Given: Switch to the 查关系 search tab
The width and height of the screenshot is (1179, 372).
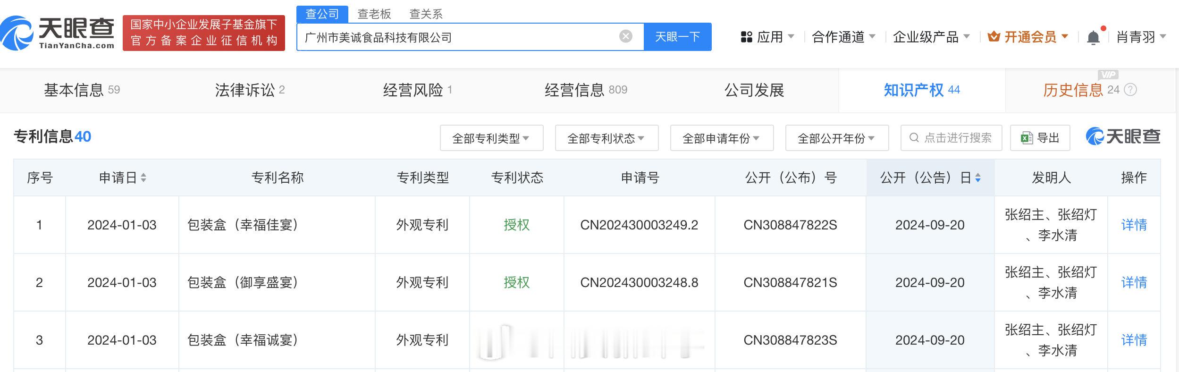Looking at the screenshot, I should pyautogui.click(x=426, y=14).
